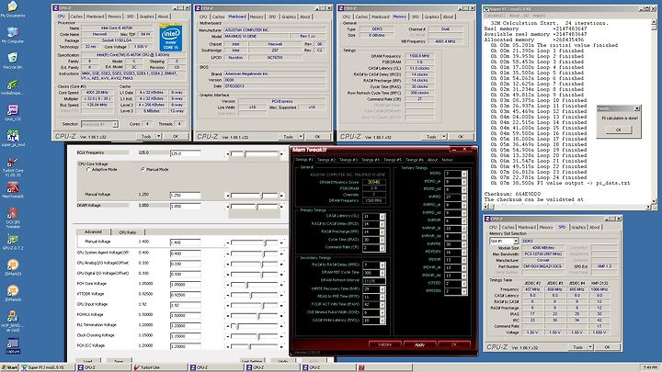Screen dimensions: 662x372
Task: Click the PLL Termination Voltage increase arrow
Action: pyautogui.click(x=281, y=326)
